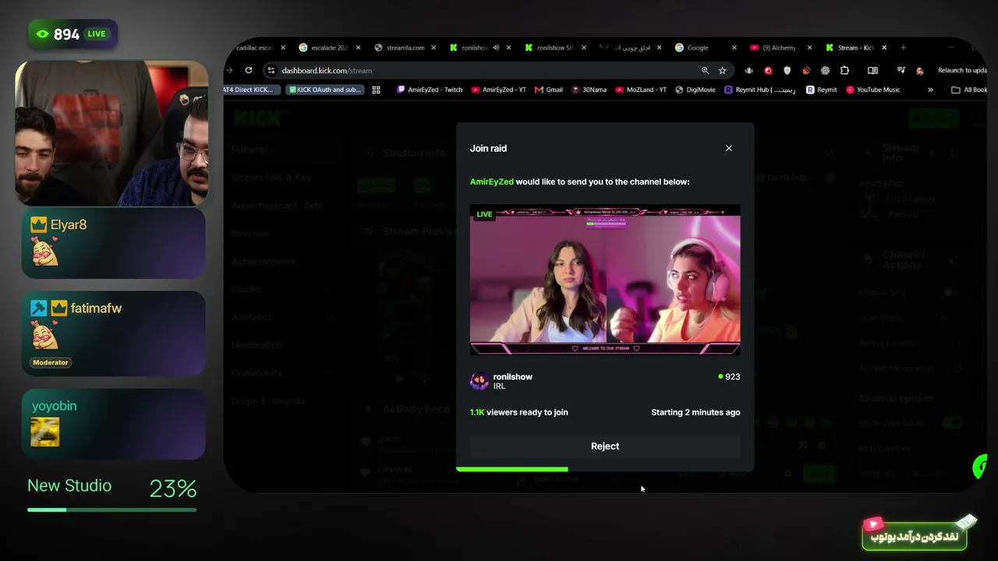Image resolution: width=998 pixels, height=561 pixels.
Task: Click the ronilshow channel avatar
Action: coord(479,381)
